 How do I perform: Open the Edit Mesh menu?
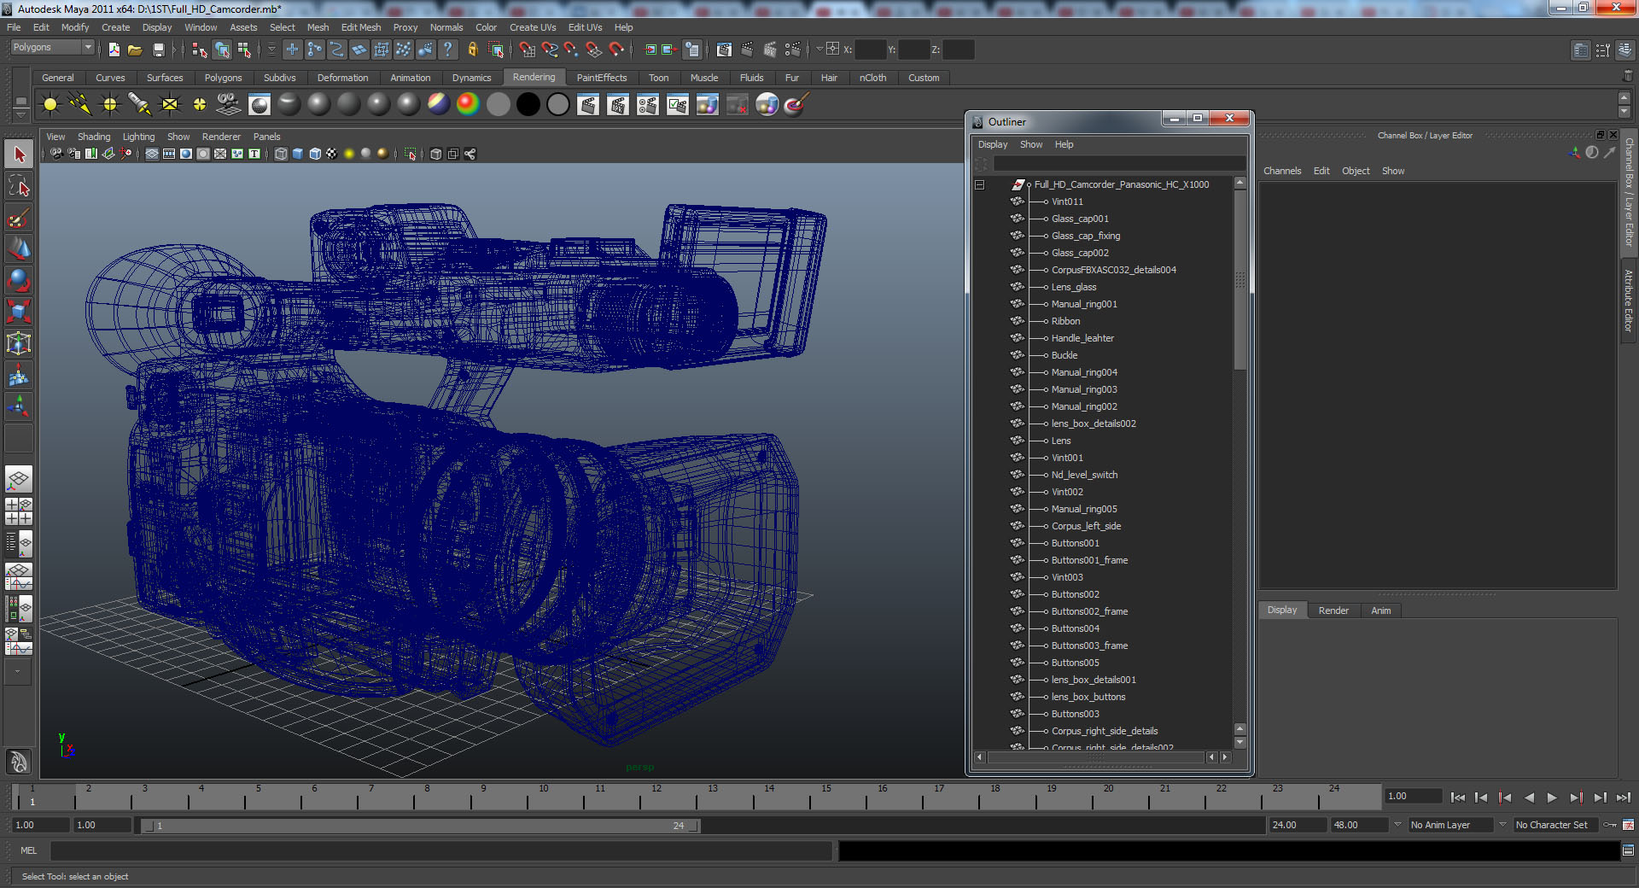coord(361,27)
